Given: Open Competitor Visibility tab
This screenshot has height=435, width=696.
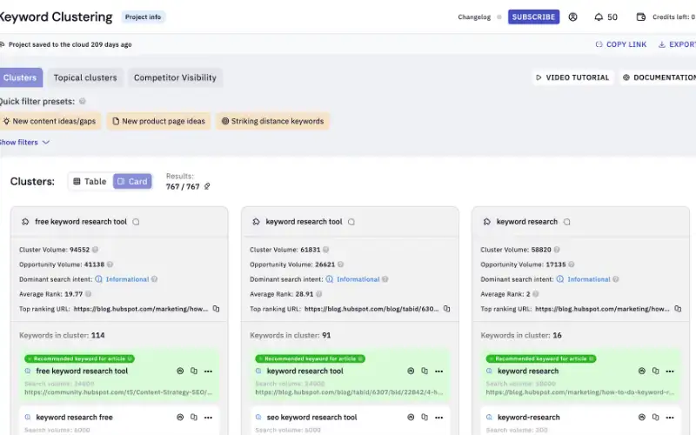Looking at the screenshot, I should pos(175,77).
